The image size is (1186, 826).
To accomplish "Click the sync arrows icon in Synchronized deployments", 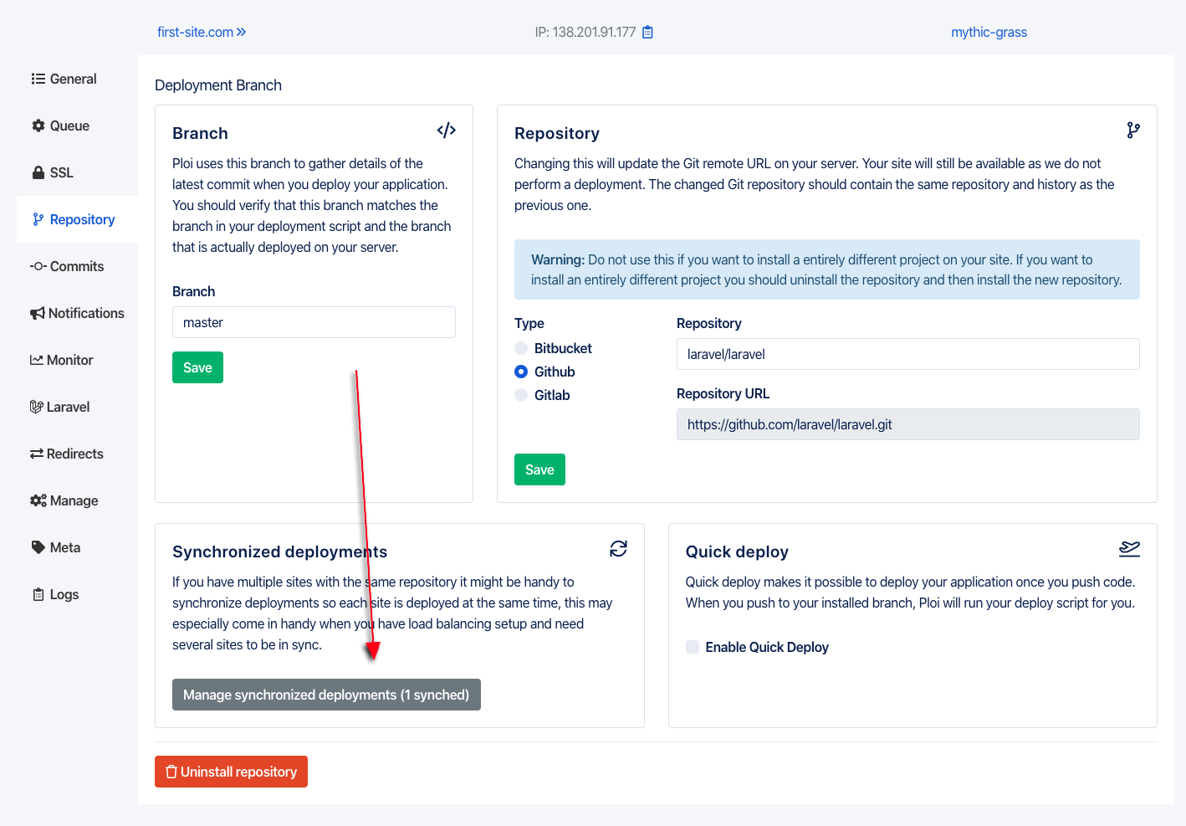I will (619, 548).
